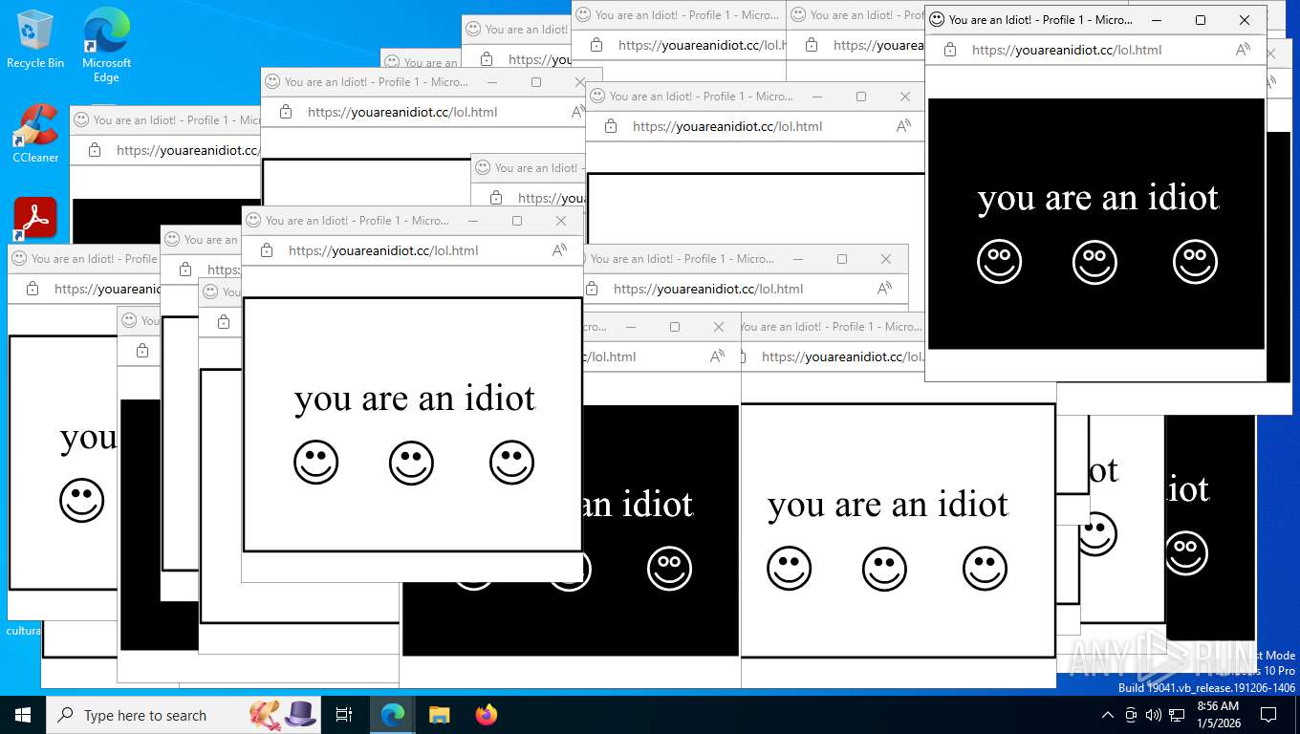Image resolution: width=1300 pixels, height=734 pixels.
Task: Click the 'Type here to search' taskbar box
Action: 185,715
